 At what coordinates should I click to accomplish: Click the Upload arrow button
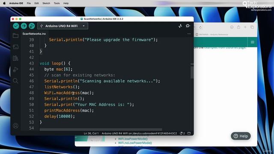tap(24, 26)
